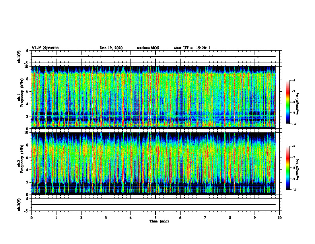
Task: Click time axis tick label "1"
Action: (x=56, y=218)
